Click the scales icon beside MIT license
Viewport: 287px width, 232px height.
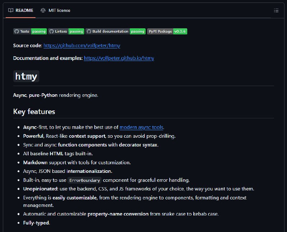[x=43, y=10]
